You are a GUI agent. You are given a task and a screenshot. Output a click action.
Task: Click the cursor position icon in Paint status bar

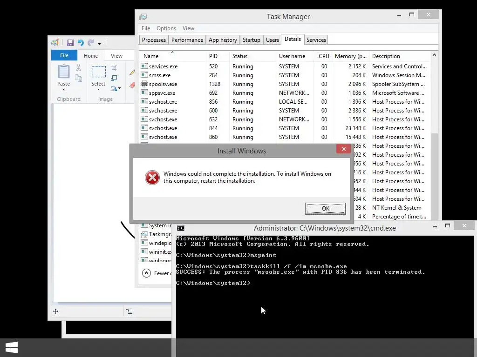[x=56, y=311]
